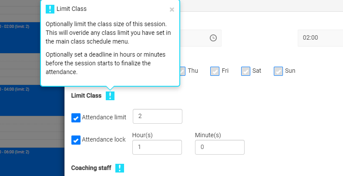Click the Hour(s) input field

click(x=157, y=147)
